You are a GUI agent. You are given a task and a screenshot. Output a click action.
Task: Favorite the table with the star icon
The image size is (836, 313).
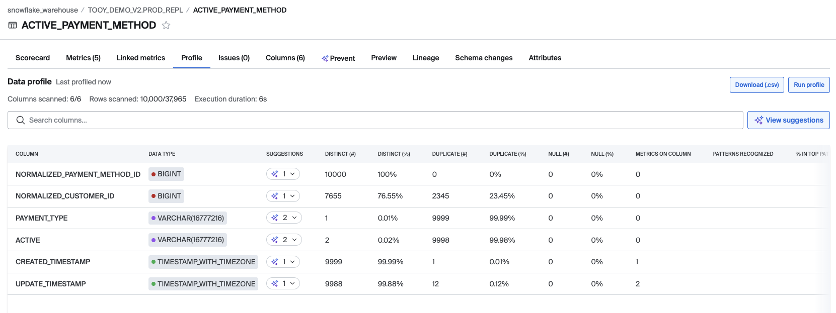[166, 25]
